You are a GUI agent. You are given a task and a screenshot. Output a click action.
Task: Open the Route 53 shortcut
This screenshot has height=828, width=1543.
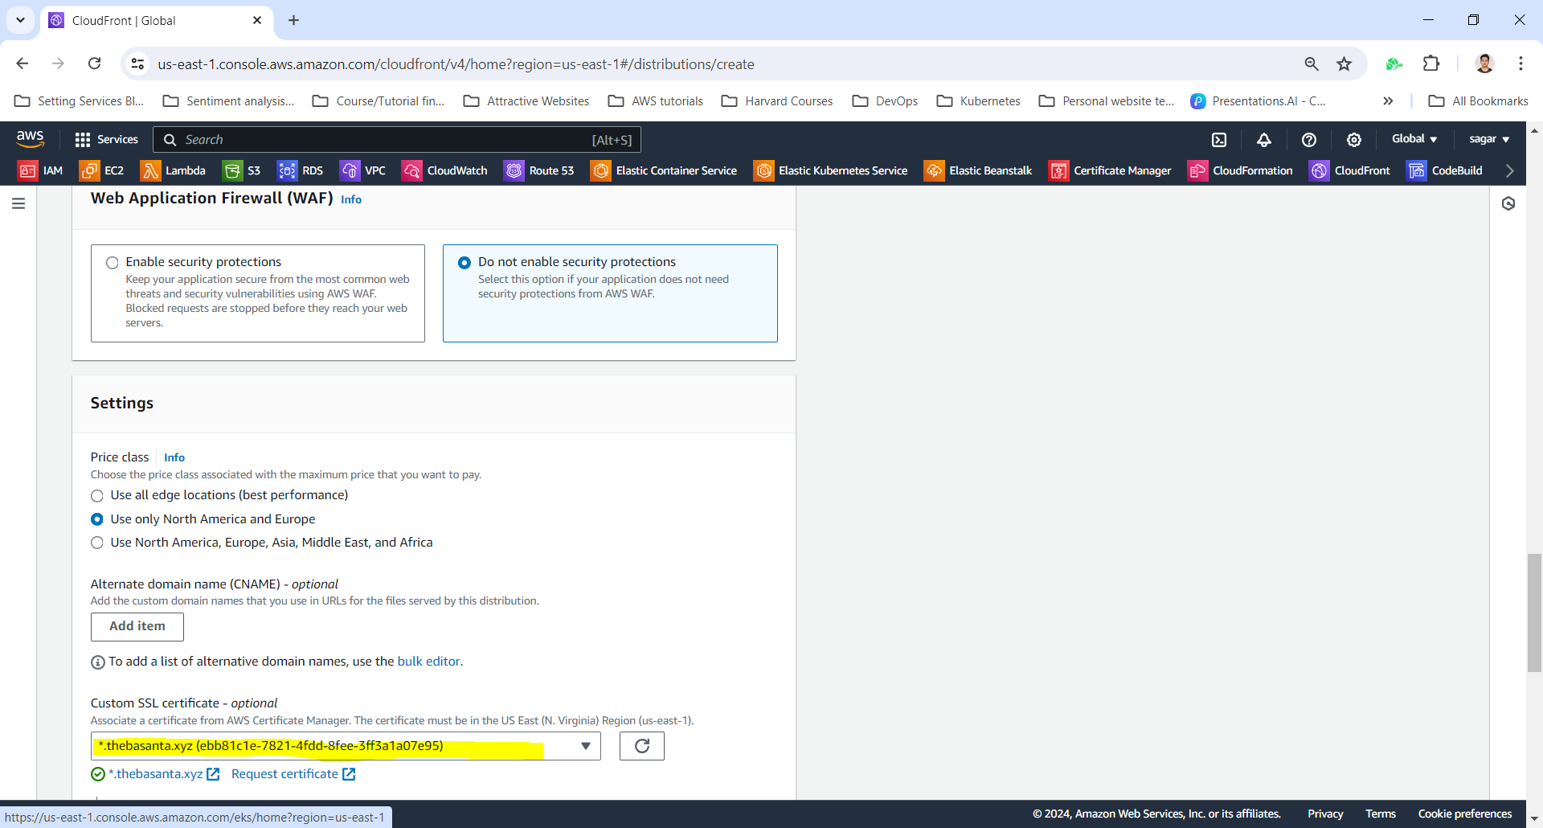click(x=539, y=170)
